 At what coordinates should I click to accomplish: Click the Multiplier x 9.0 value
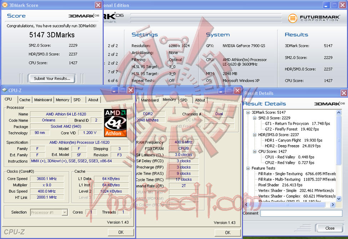click(x=47, y=185)
